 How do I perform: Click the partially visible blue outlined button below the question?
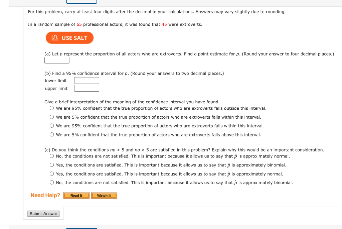(81, 228)
